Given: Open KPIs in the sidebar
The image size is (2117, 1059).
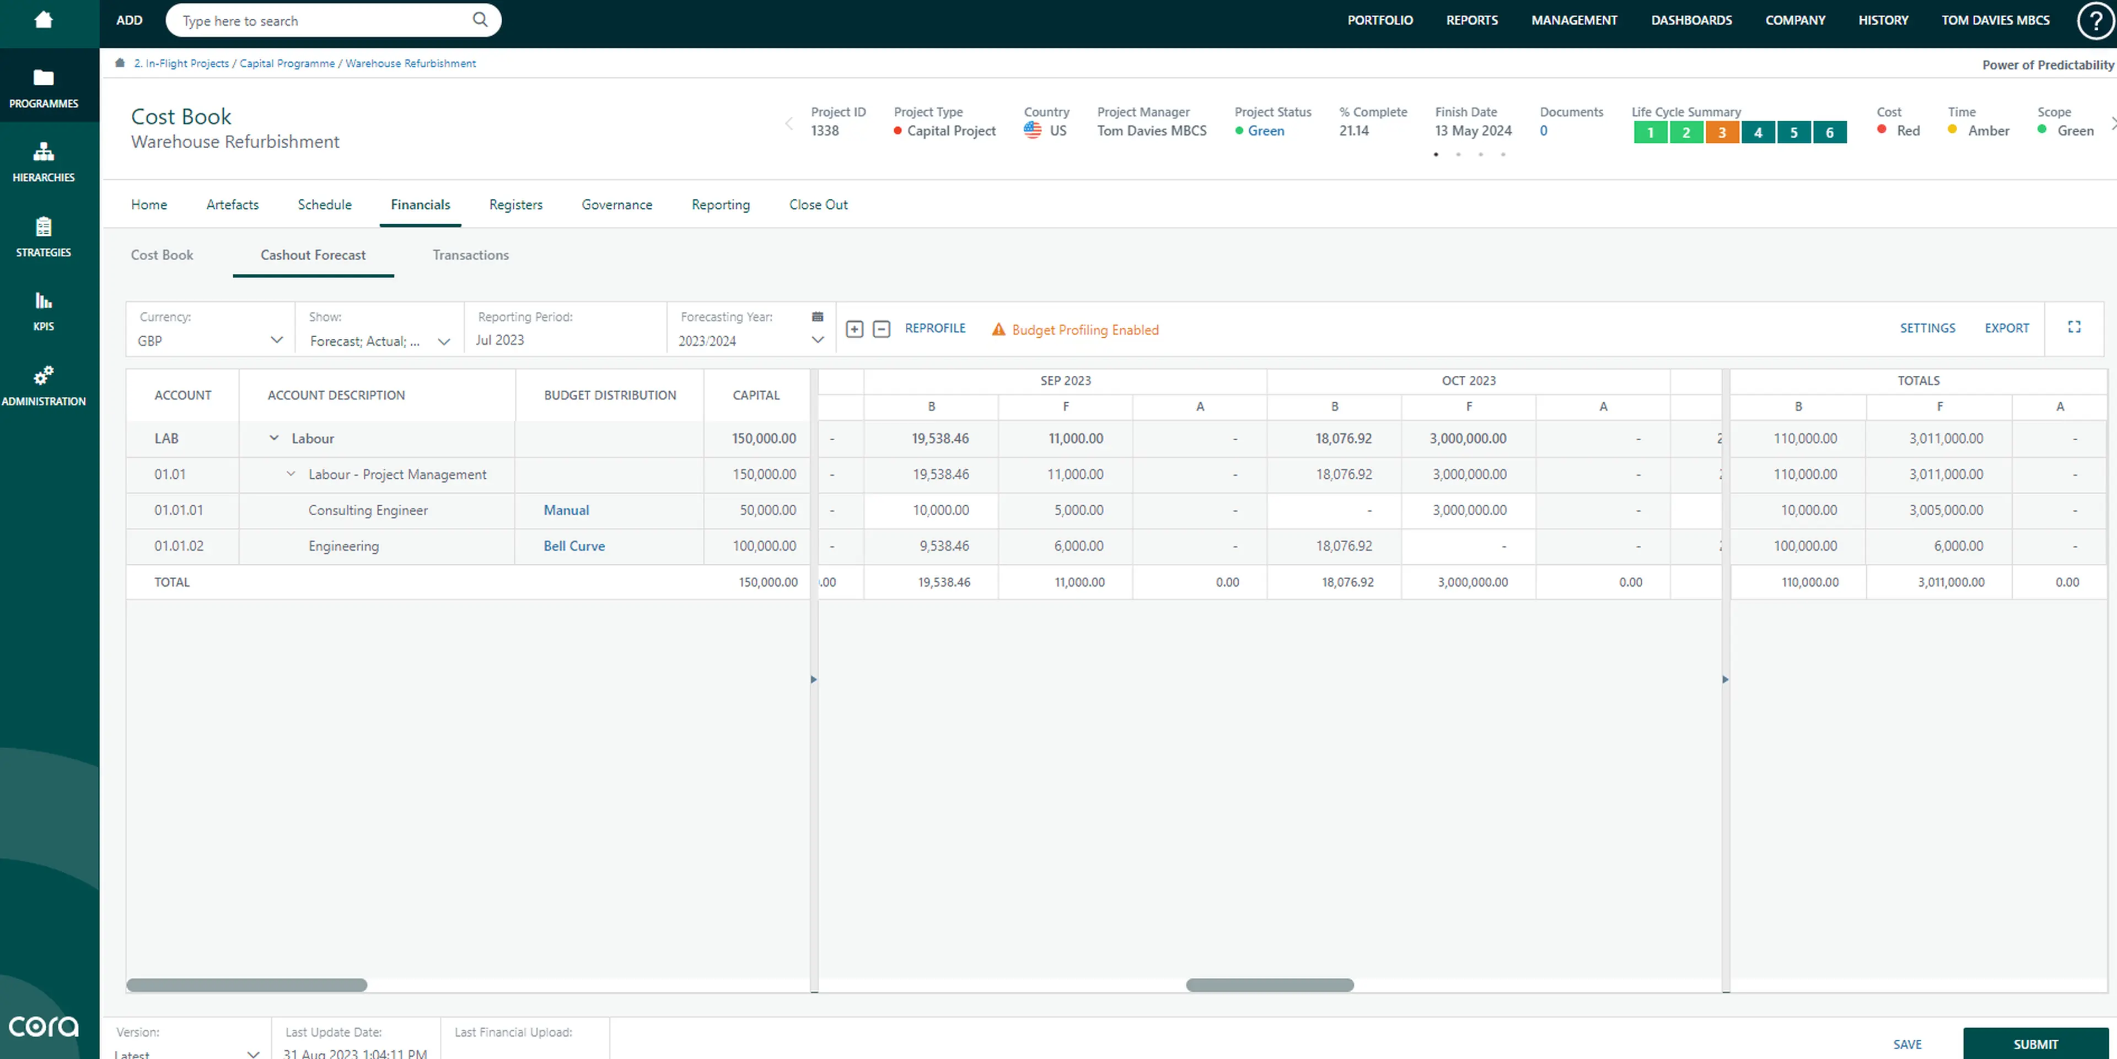Looking at the screenshot, I should [44, 311].
